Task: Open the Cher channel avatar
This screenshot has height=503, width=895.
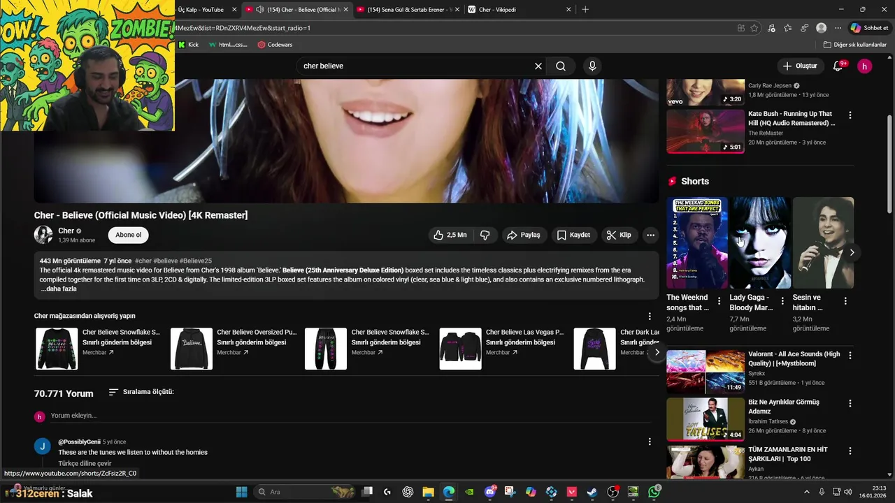Action: pos(43,235)
